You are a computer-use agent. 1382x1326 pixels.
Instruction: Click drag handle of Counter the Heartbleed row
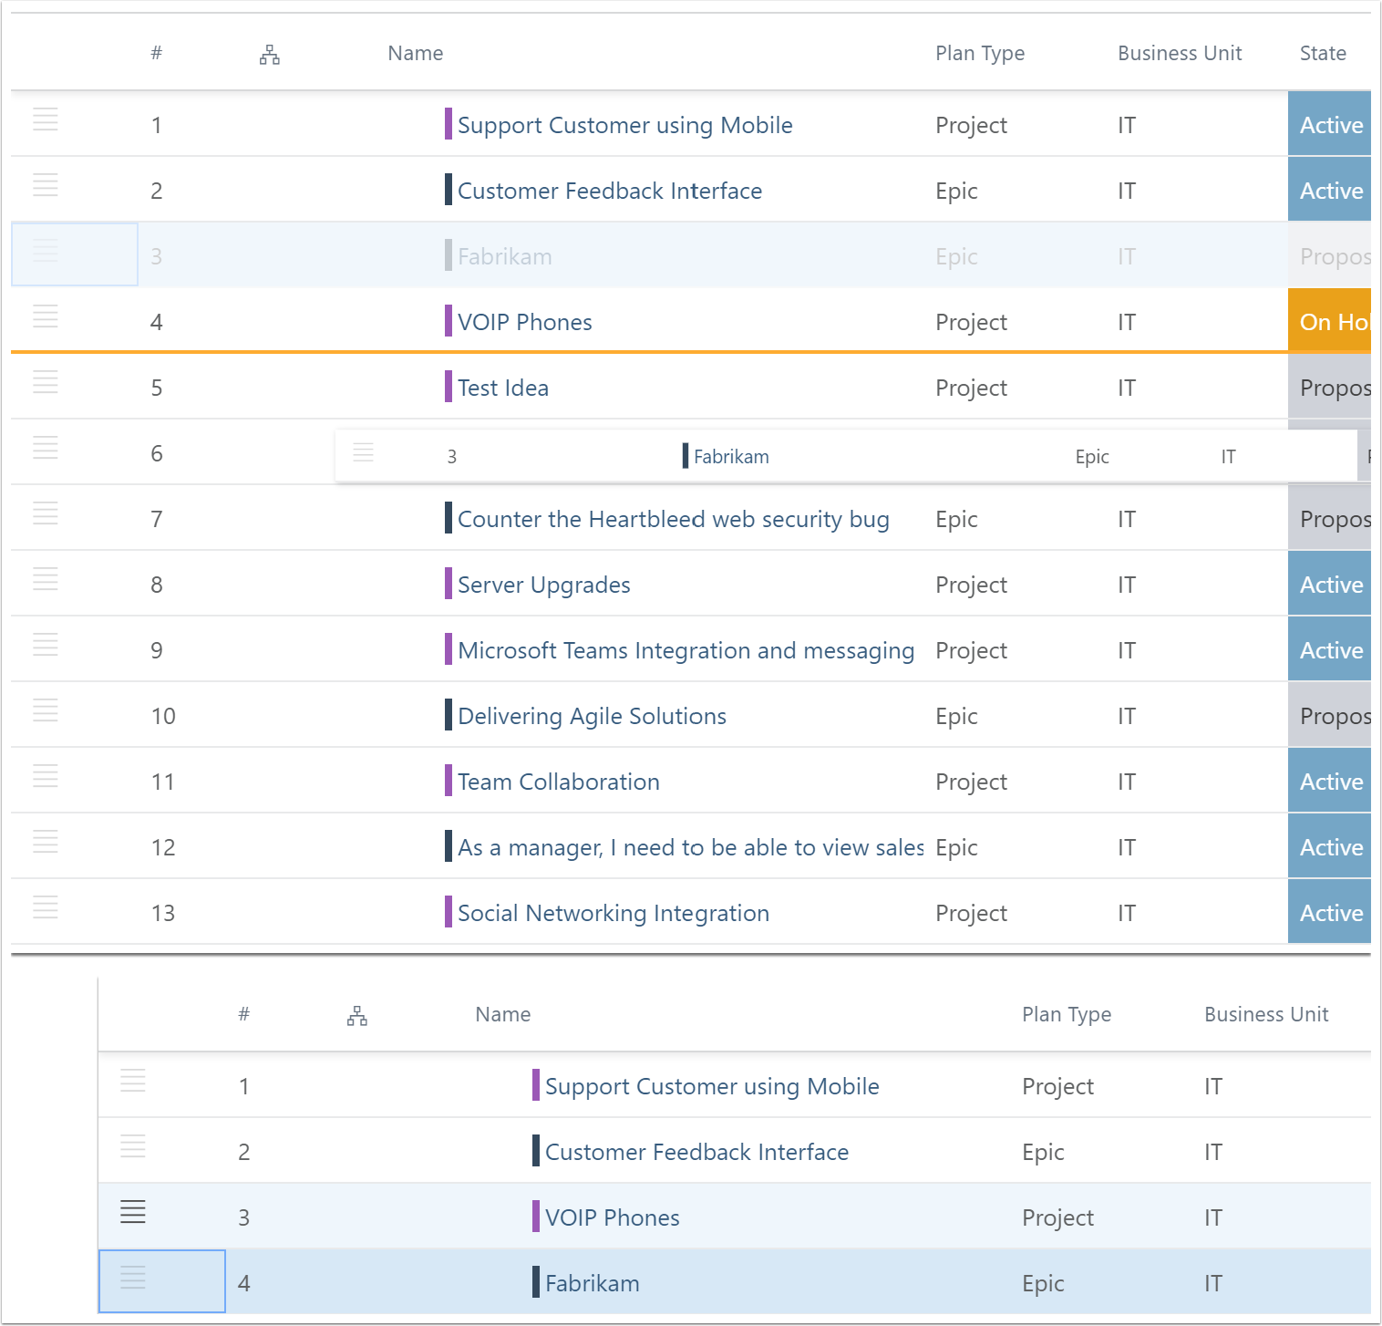[46, 513]
